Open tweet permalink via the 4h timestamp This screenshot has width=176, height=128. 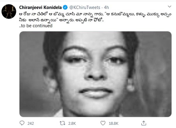point(106,7)
